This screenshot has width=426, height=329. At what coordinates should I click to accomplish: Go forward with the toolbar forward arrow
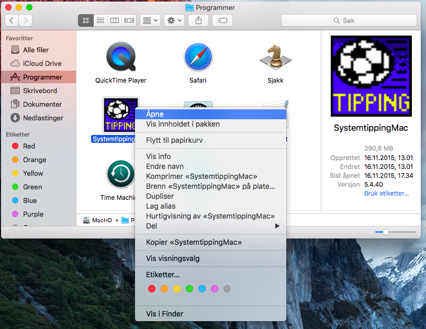(26, 20)
